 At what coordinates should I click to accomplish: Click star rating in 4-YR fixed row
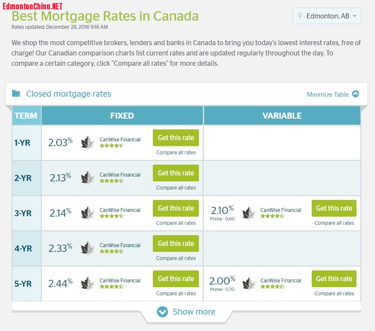click(x=112, y=251)
